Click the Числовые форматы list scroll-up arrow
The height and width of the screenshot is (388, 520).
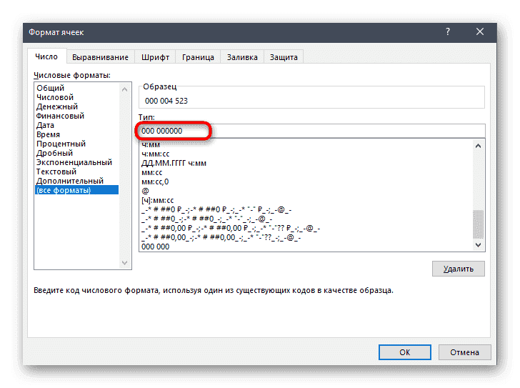(126, 89)
